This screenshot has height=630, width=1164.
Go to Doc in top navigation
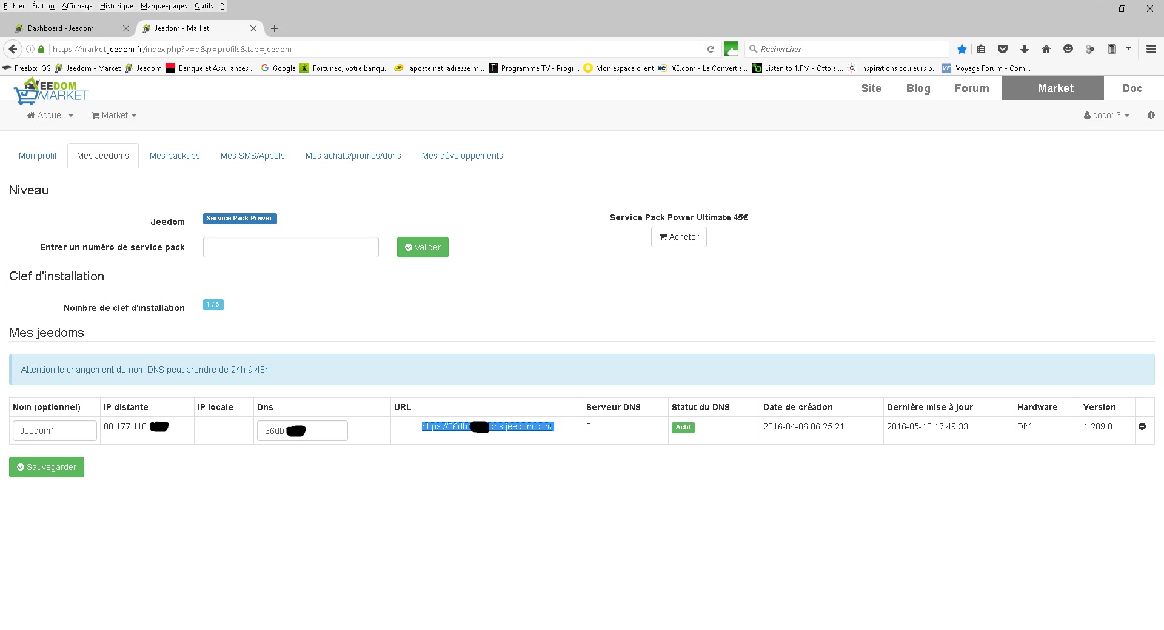1132,88
